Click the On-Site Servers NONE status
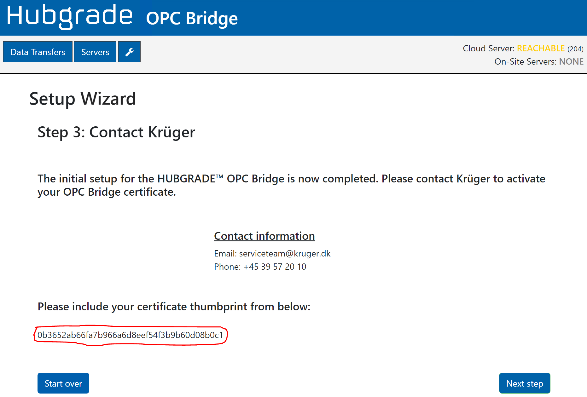Screen dimensions: 587x397 click(x=571, y=62)
